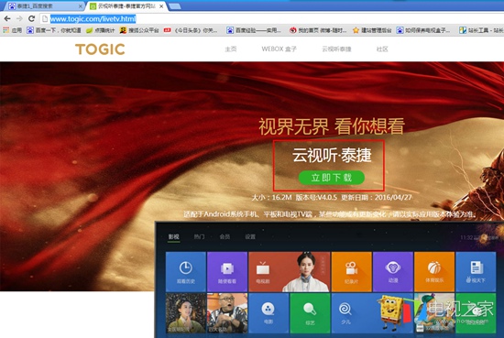Open the 今日头条 bookmark
Viewport: 504px width, 338px height.
[191, 30]
